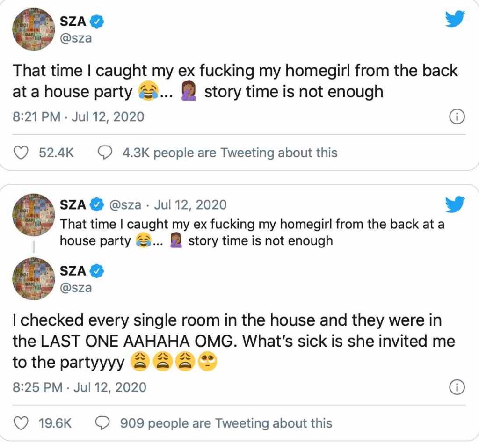Click the 8:25 PM · Jul 12, 2020 timestamp
This screenshot has width=479, height=444.
point(80,387)
